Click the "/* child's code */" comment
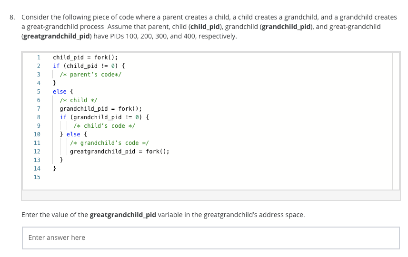 point(104,125)
